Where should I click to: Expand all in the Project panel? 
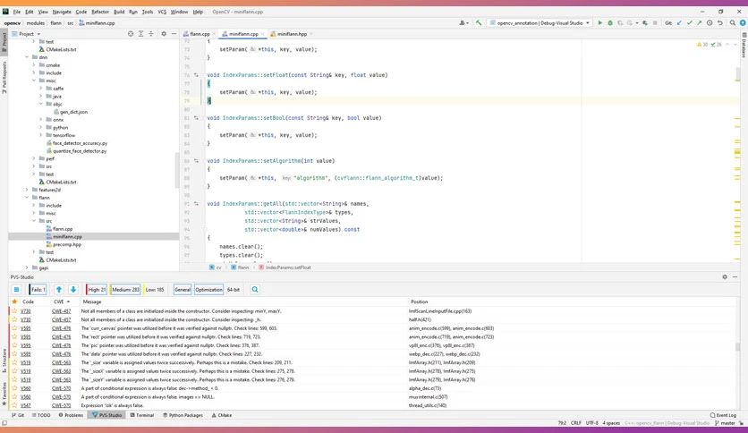coord(140,34)
